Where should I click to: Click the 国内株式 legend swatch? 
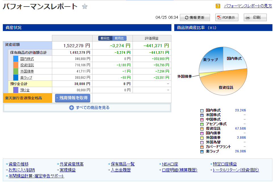coord(202,111)
